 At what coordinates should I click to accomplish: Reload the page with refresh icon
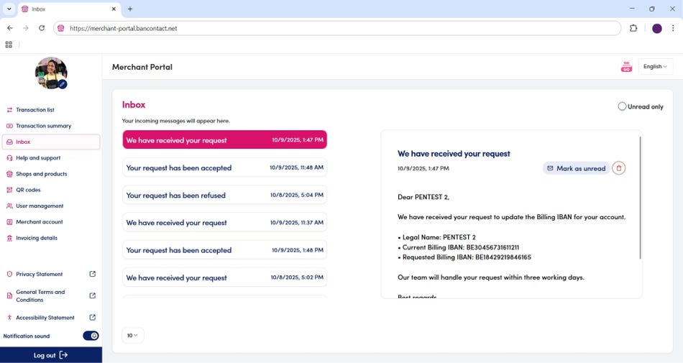[x=42, y=28]
